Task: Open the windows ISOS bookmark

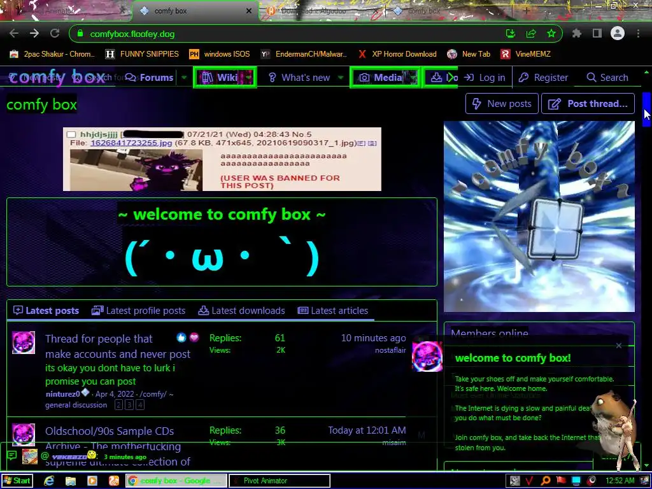Action: tap(220, 54)
